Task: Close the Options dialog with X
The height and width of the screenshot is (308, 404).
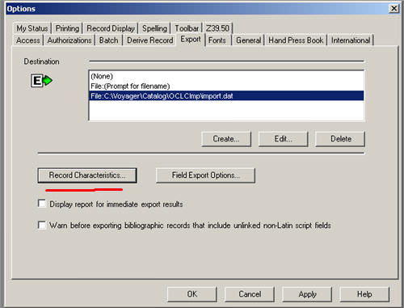Action: [393, 9]
